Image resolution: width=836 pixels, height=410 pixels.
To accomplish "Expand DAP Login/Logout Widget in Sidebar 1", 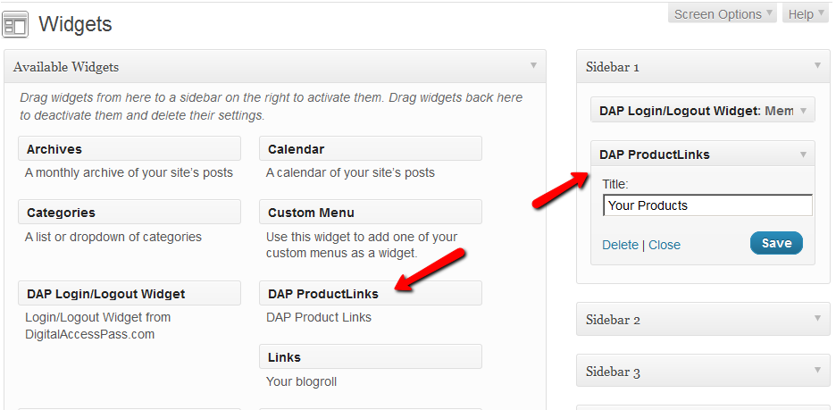I will (x=803, y=110).
